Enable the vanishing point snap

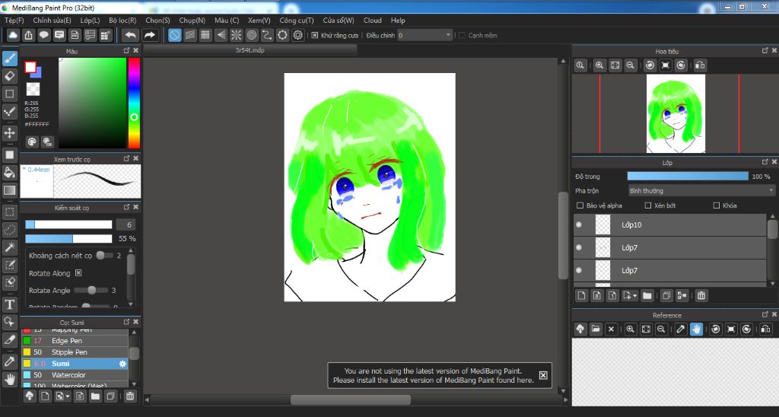pyautogui.click(x=221, y=35)
